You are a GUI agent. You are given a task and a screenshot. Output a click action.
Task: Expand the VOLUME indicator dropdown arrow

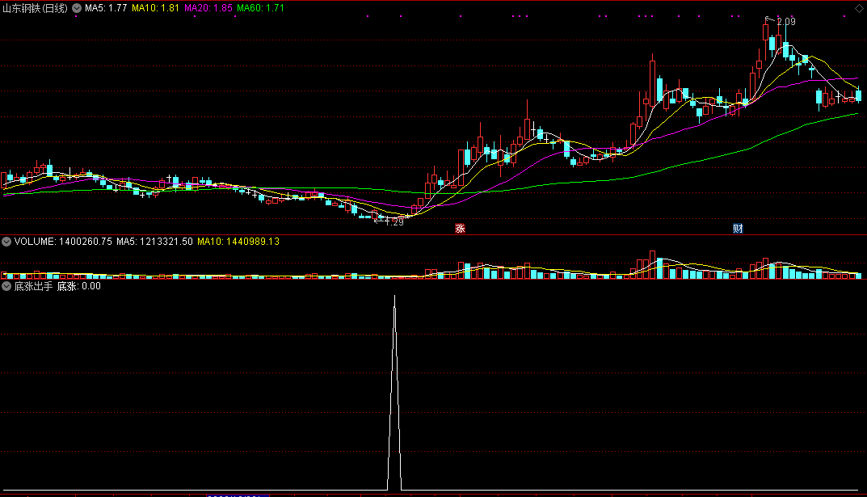6,242
